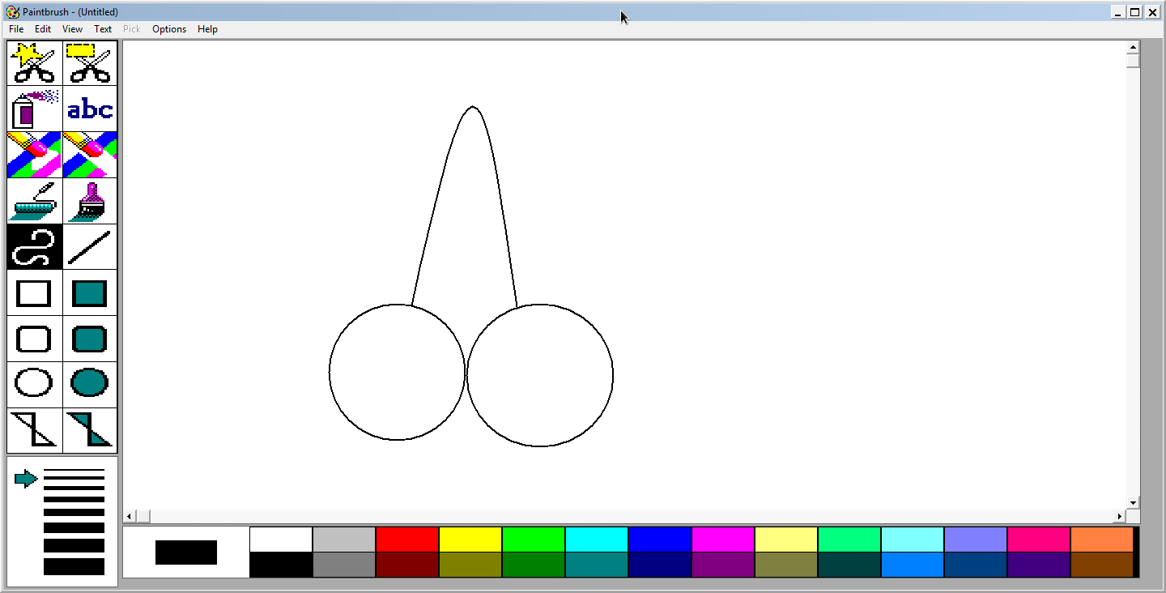Click the horizontal scrollbar right arrow

[x=1121, y=516]
